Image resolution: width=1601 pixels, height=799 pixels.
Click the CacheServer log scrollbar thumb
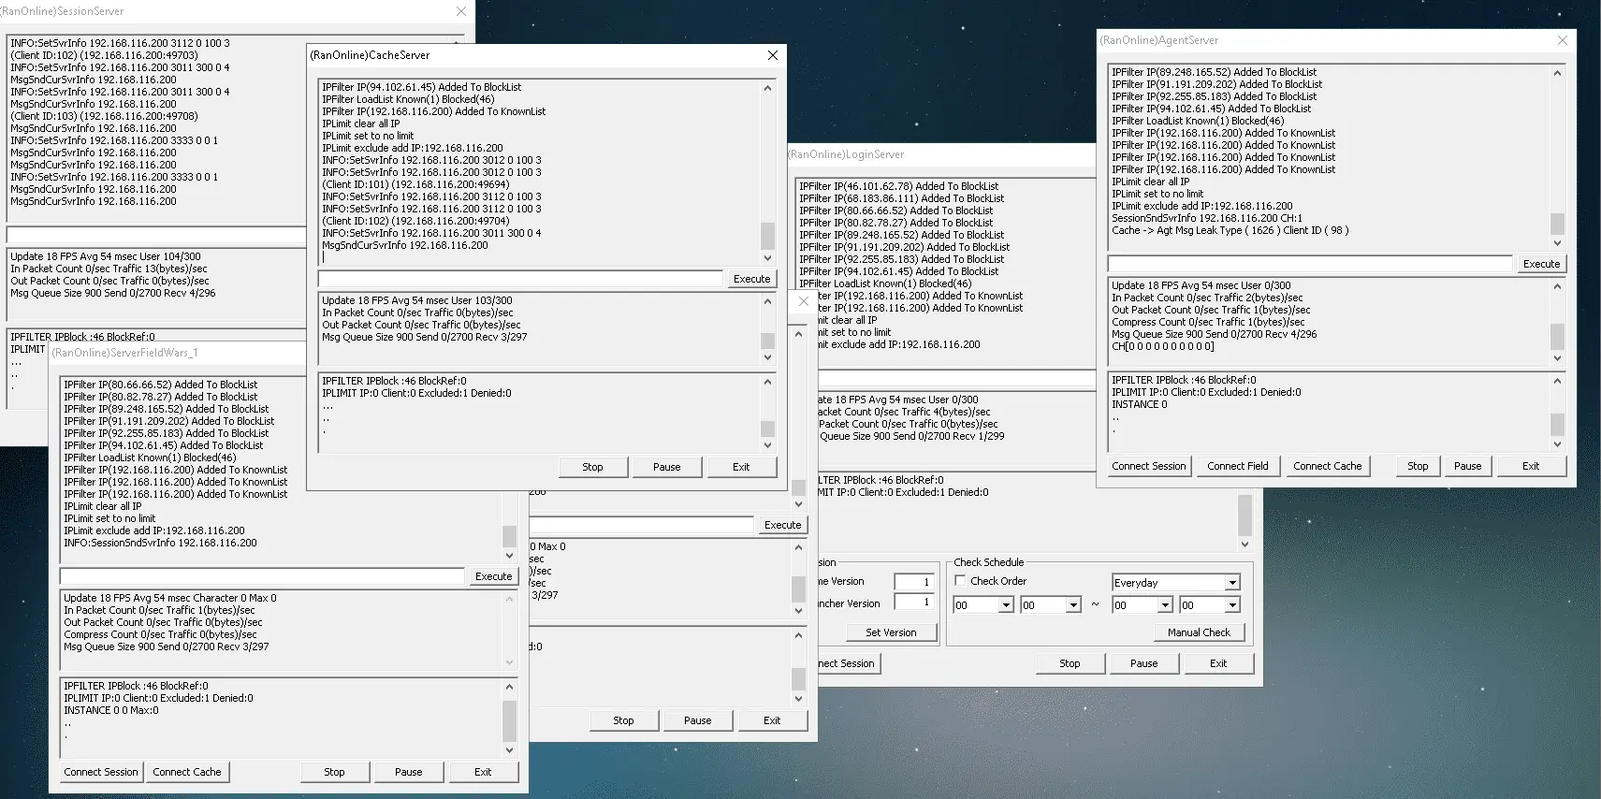(x=768, y=236)
